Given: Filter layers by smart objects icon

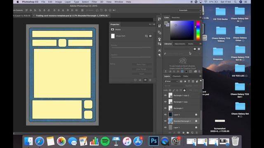Looking at the screenshot, I should 197,81.
